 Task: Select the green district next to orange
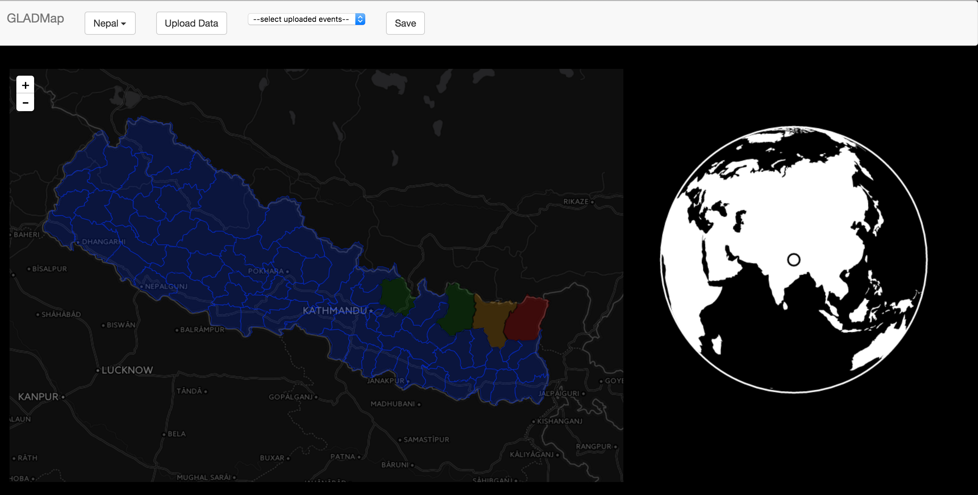(458, 310)
